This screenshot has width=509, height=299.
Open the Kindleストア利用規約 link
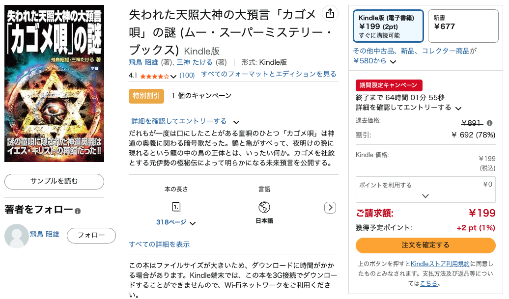(440, 264)
